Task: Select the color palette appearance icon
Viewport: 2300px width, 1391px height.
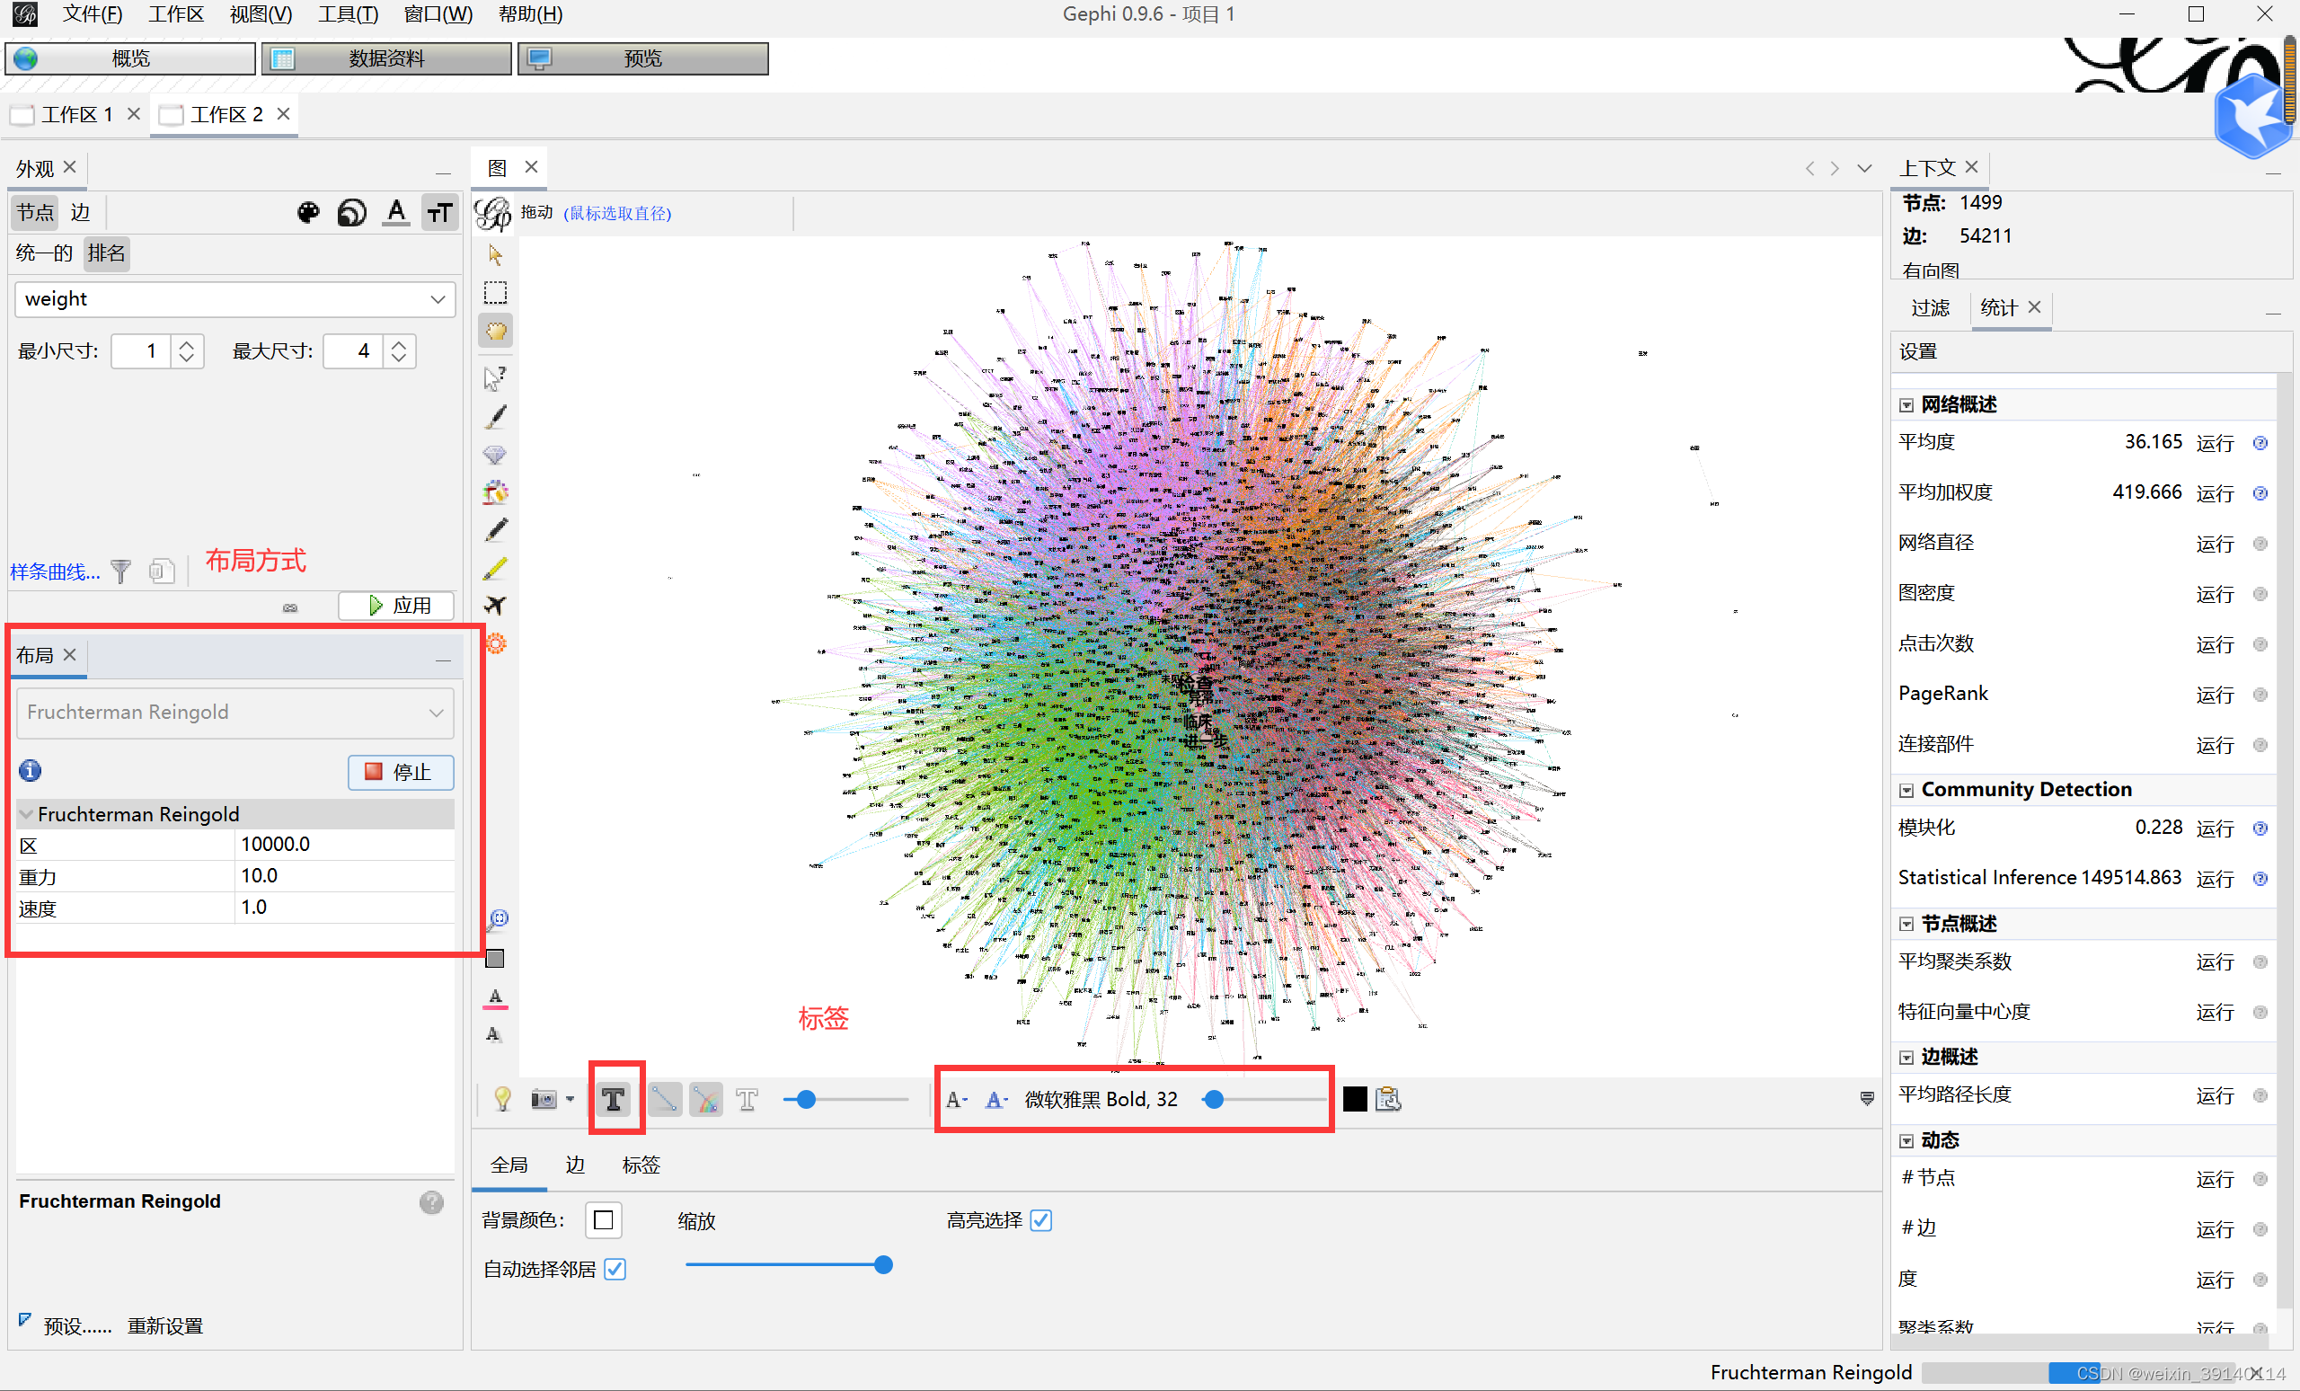Action: (x=308, y=213)
